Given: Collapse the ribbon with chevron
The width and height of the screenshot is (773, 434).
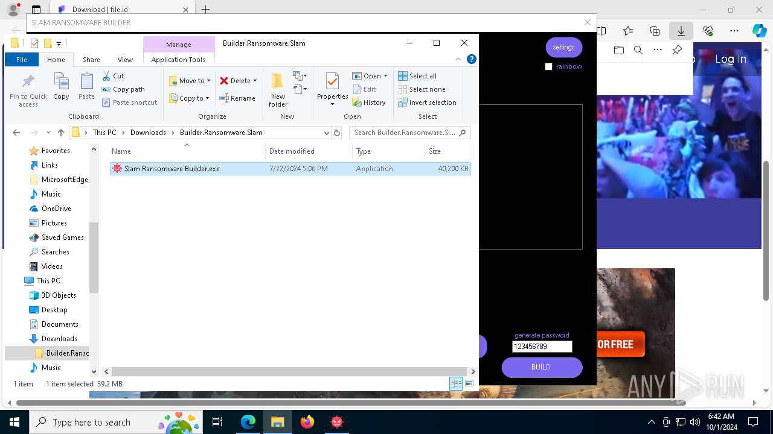Looking at the screenshot, I should [x=458, y=59].
